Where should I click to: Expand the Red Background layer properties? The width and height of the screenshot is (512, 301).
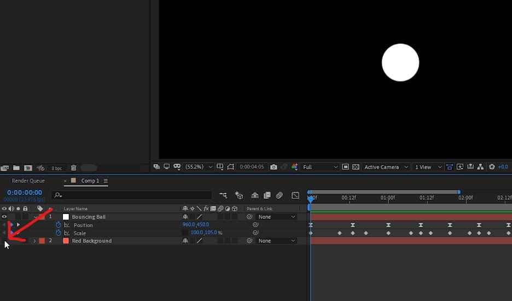tap(34, 241)
